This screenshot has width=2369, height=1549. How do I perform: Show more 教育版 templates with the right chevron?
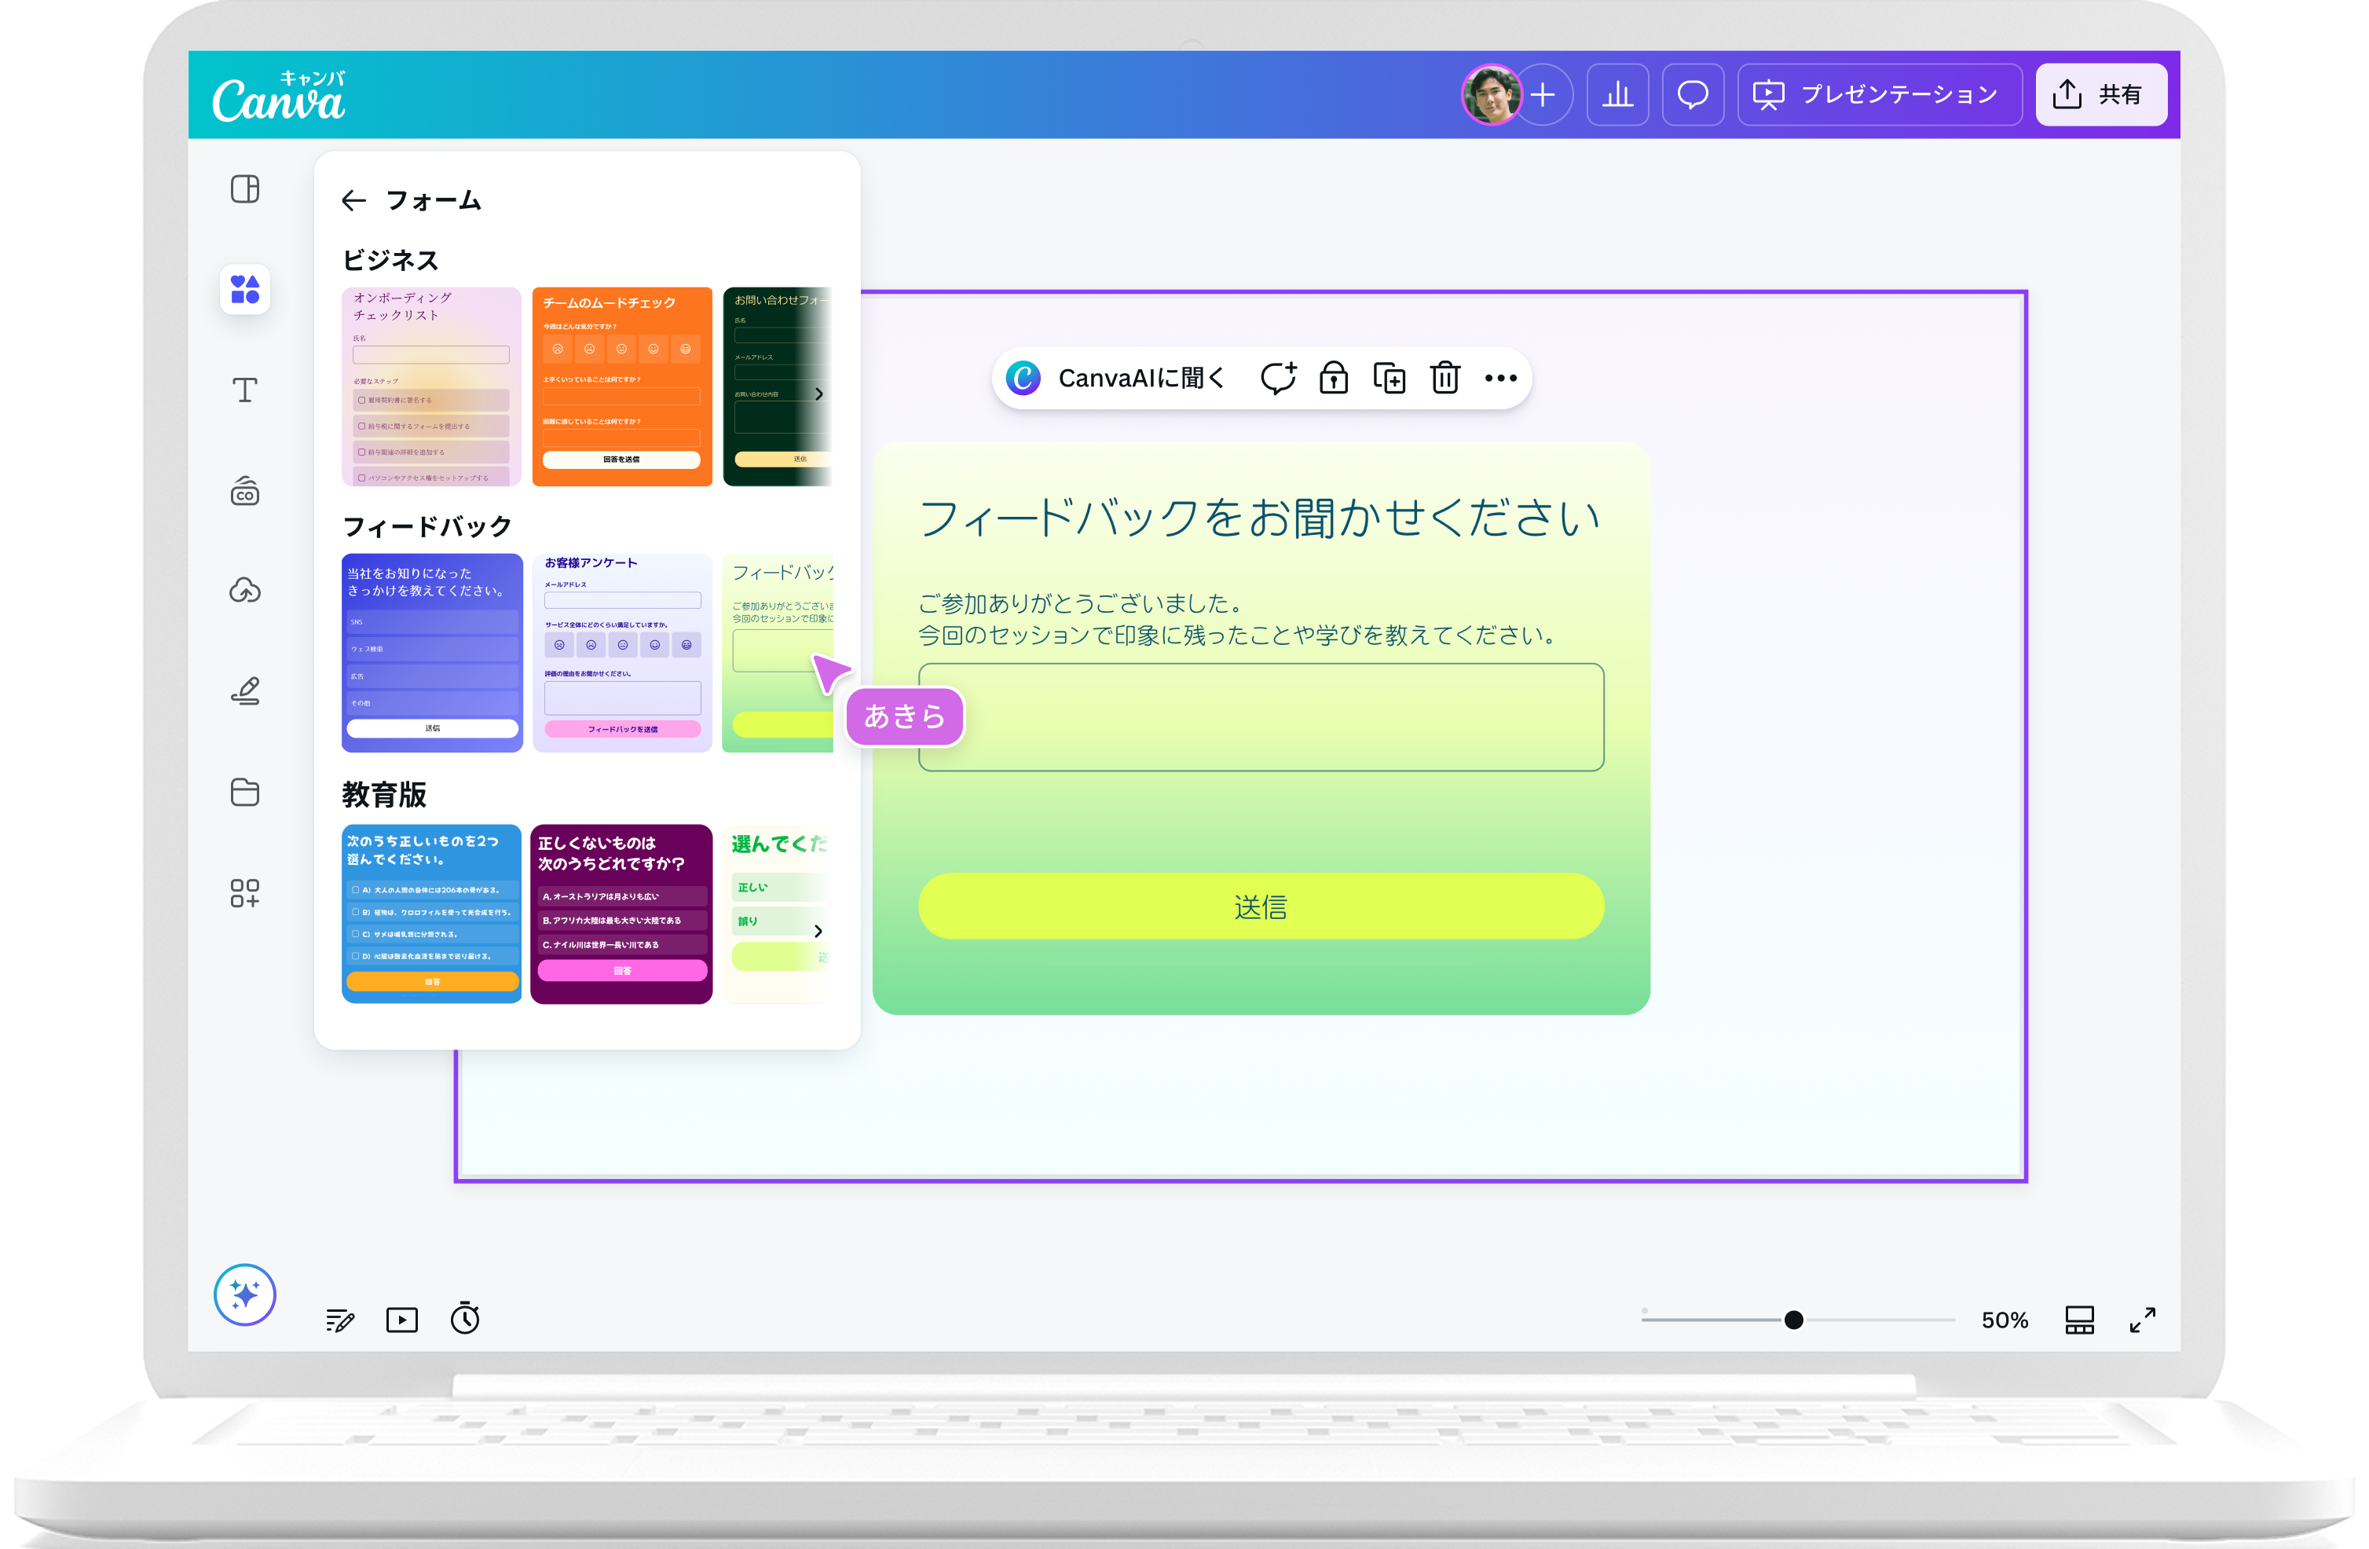coord(818,931)
